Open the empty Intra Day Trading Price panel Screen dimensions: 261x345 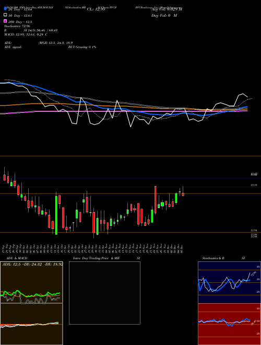click(x=104, y=293)
